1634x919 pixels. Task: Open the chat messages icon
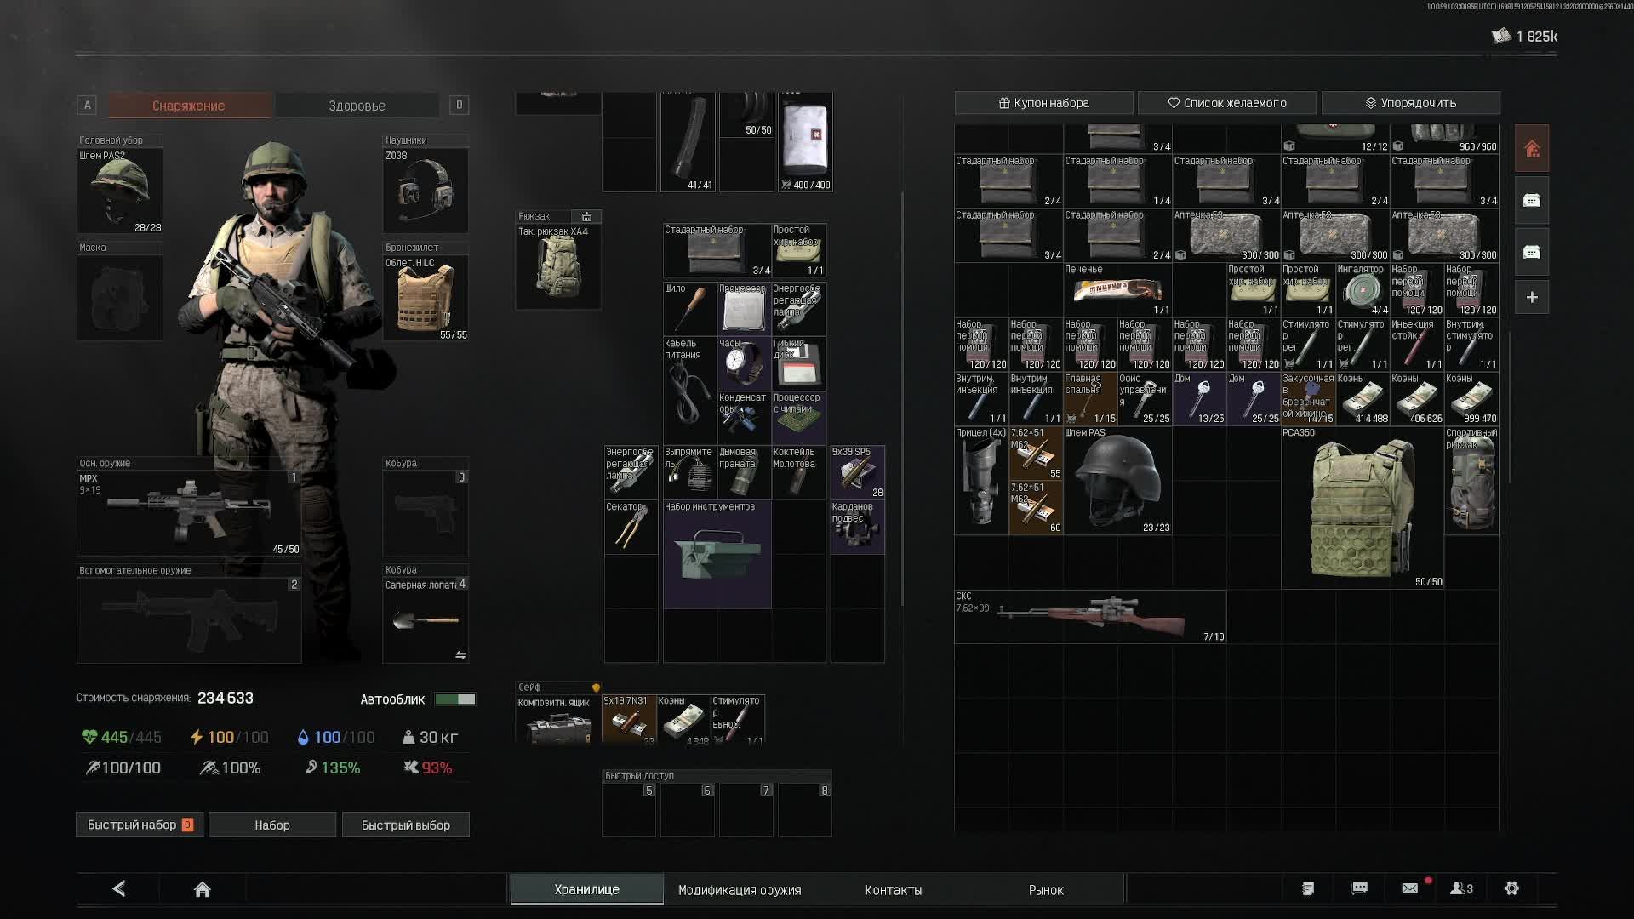point(1359,888)
